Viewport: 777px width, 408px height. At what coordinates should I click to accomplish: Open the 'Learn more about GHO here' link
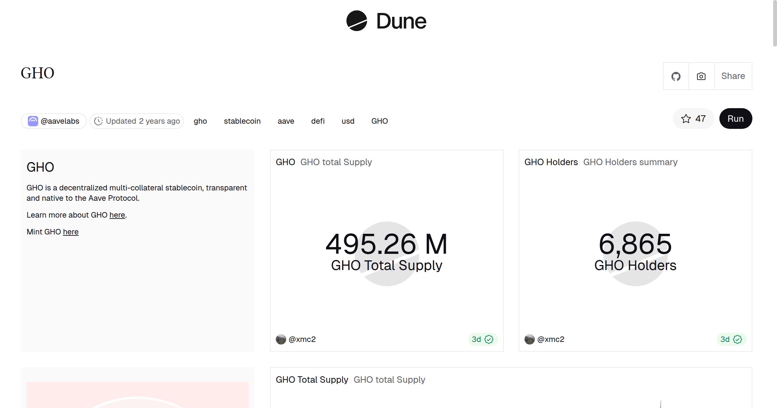click(117, 215)
